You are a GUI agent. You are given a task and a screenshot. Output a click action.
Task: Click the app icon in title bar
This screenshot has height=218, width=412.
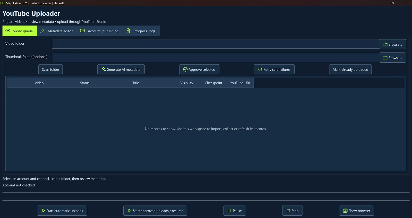point(2,3)
